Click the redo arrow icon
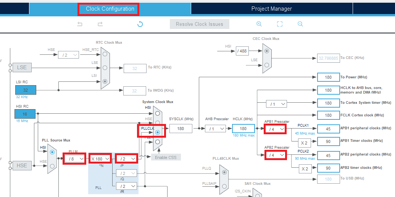Image resolution: width=395 pixels, height=197 pixels. (x=100, y=24)
